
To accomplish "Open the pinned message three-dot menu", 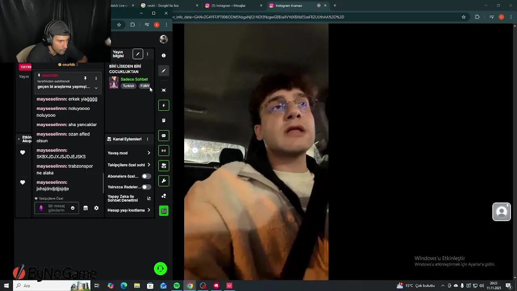I will click(96, 78).
